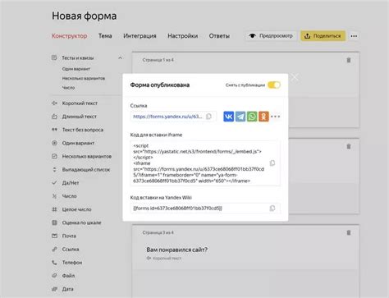Add a Телефон phone field
The width and height of the screenshot is (389, 298).
point(66,263)
